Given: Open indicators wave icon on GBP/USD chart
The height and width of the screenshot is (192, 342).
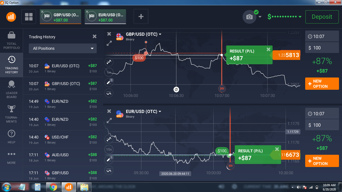Looking at the screenshot, I should point(109,93).
